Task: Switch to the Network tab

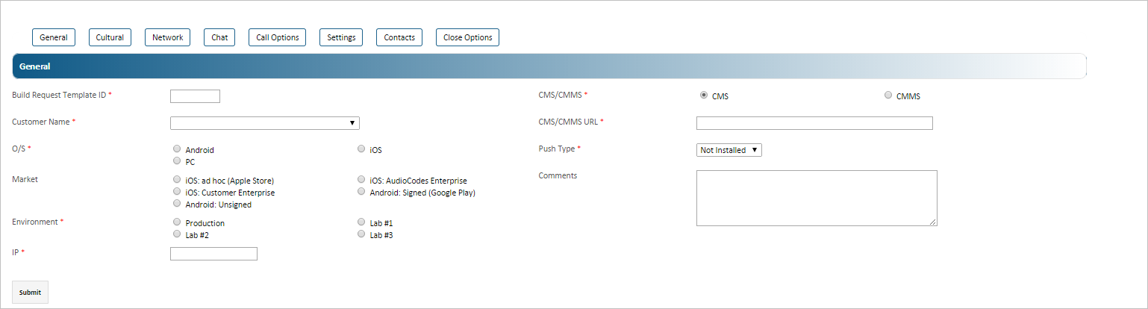Action: [x=167, y=37]
